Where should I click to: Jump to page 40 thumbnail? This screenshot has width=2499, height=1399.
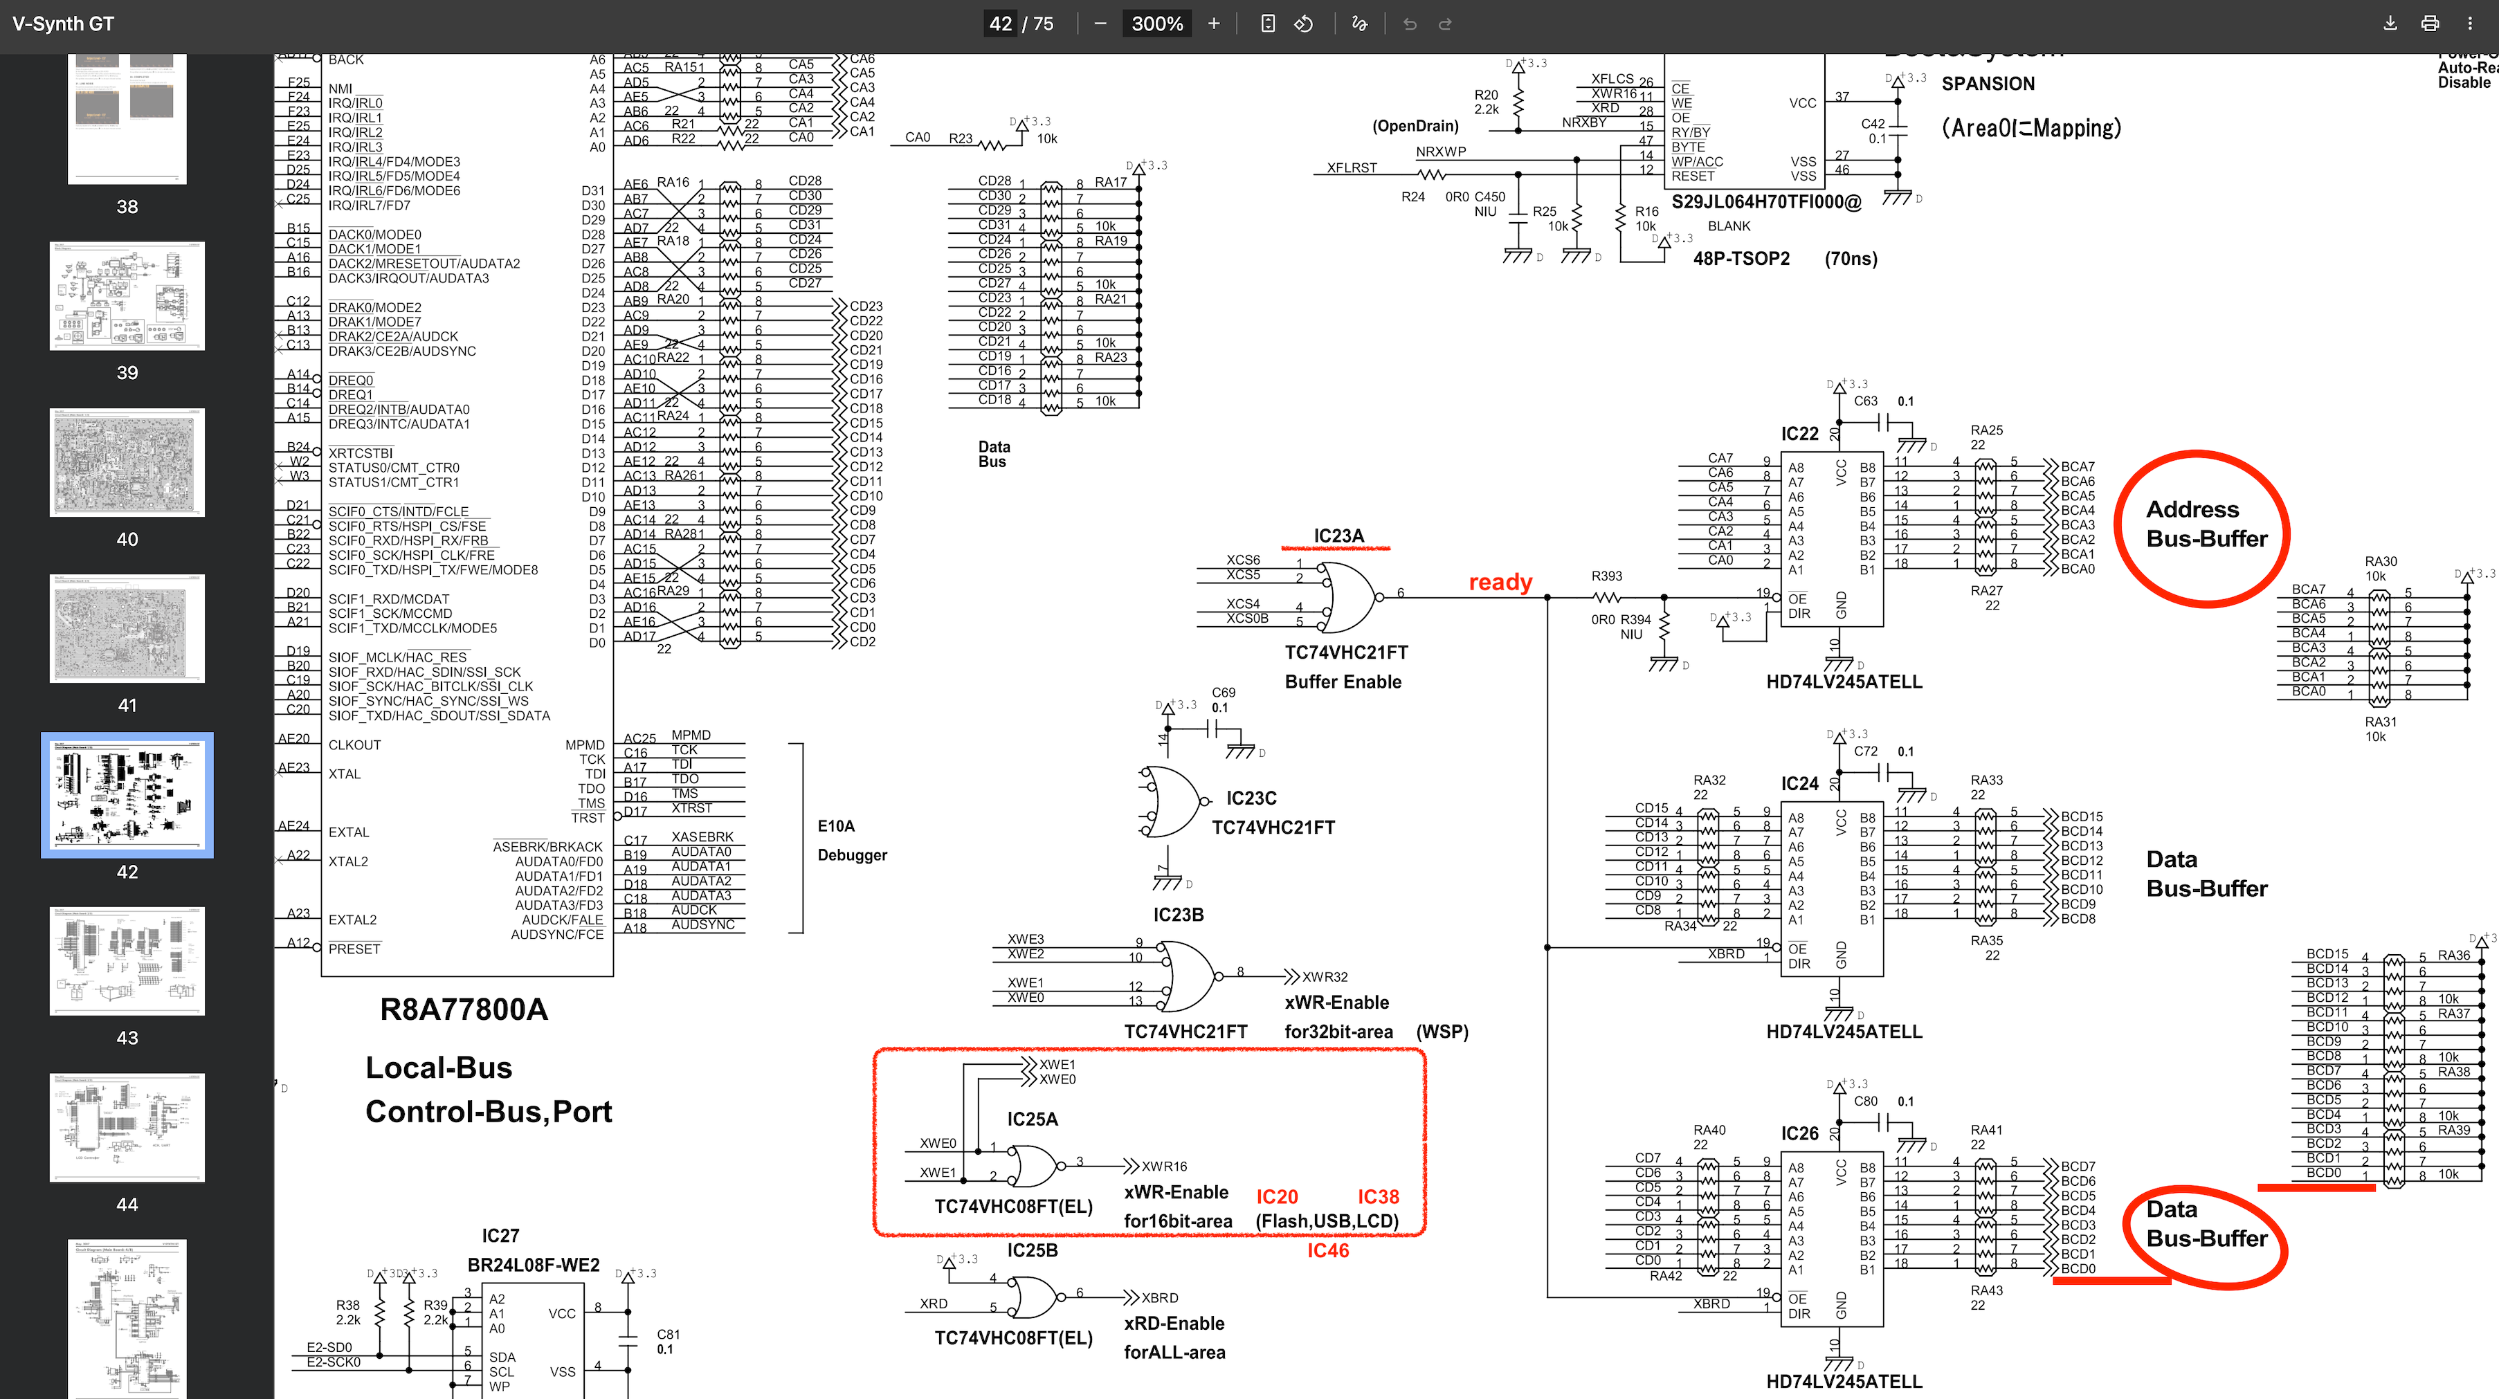point(127,463)
